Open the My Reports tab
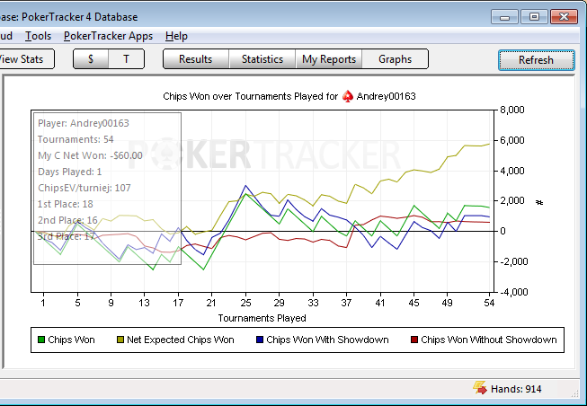The image size is (587, 406). [x=329, y=59]
